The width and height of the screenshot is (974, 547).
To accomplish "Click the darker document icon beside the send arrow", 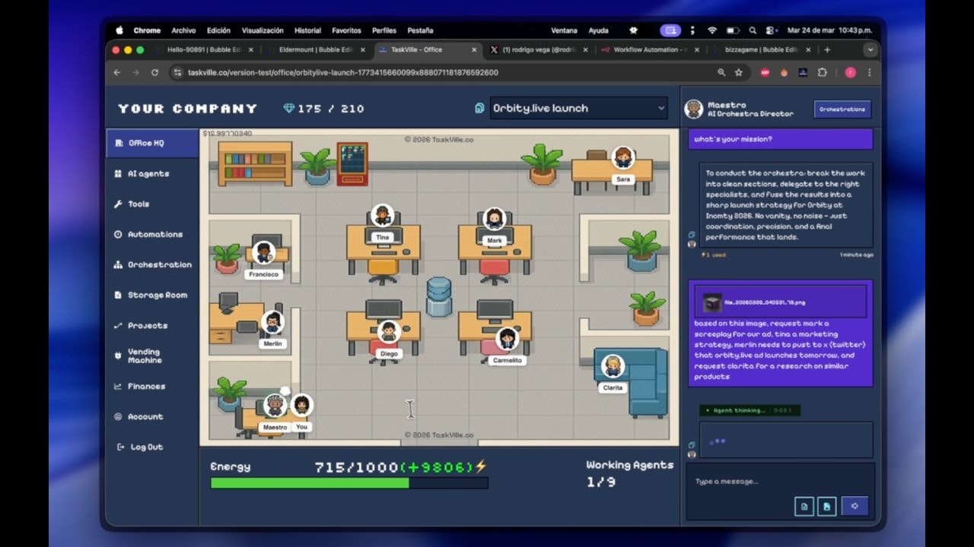I will (827, 506).
